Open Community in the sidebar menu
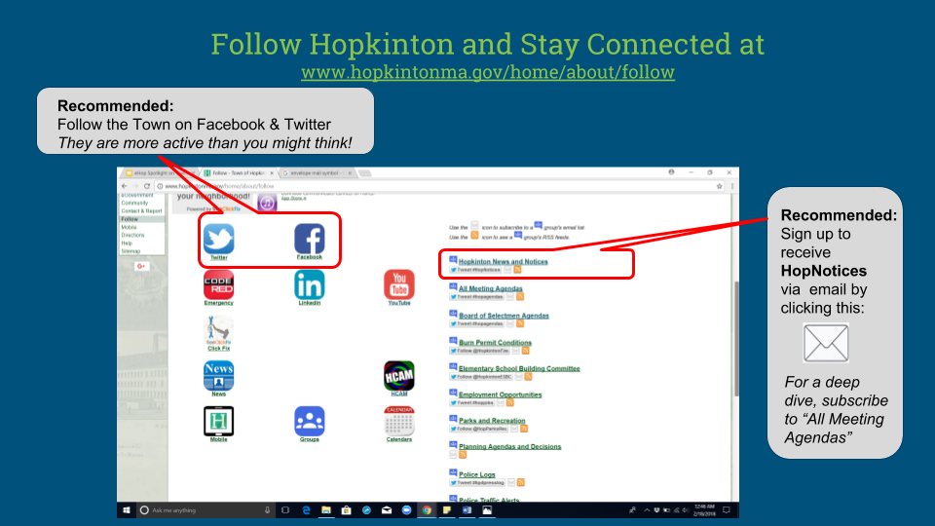 [x=134, y=203]
